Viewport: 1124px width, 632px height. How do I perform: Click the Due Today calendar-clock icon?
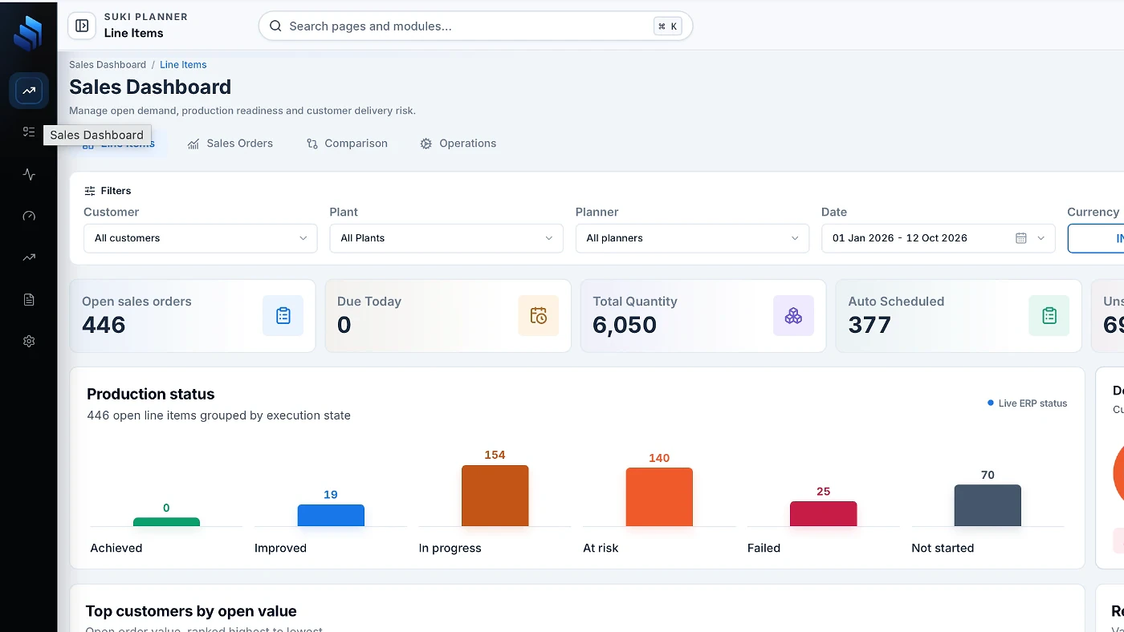(538, 316)
